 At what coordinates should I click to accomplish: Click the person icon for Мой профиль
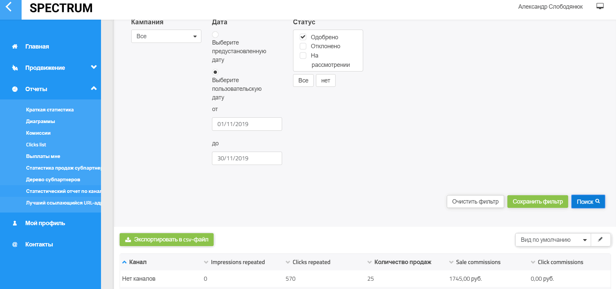pos(15,223)
